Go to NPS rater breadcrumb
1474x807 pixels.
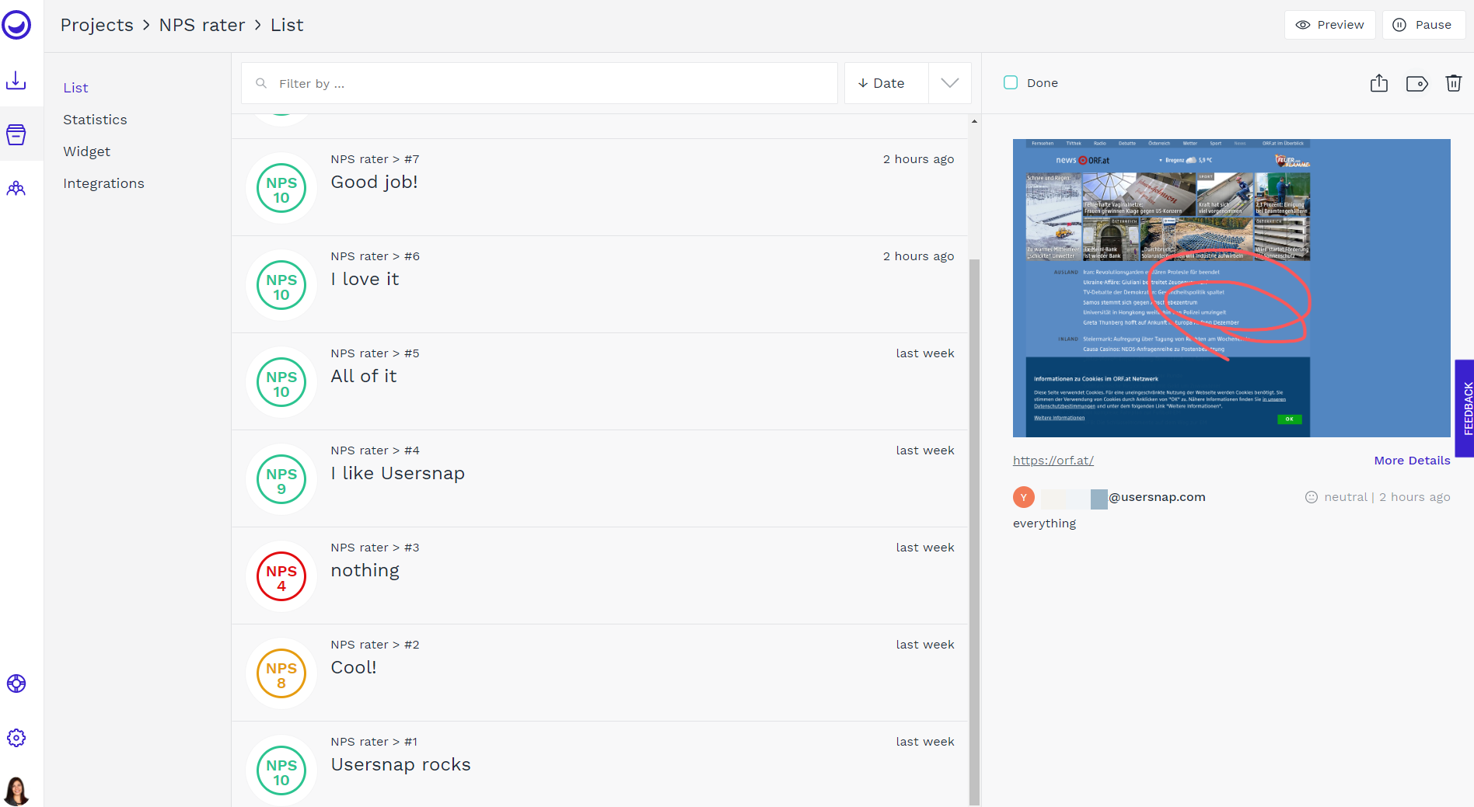pos(202,25)
